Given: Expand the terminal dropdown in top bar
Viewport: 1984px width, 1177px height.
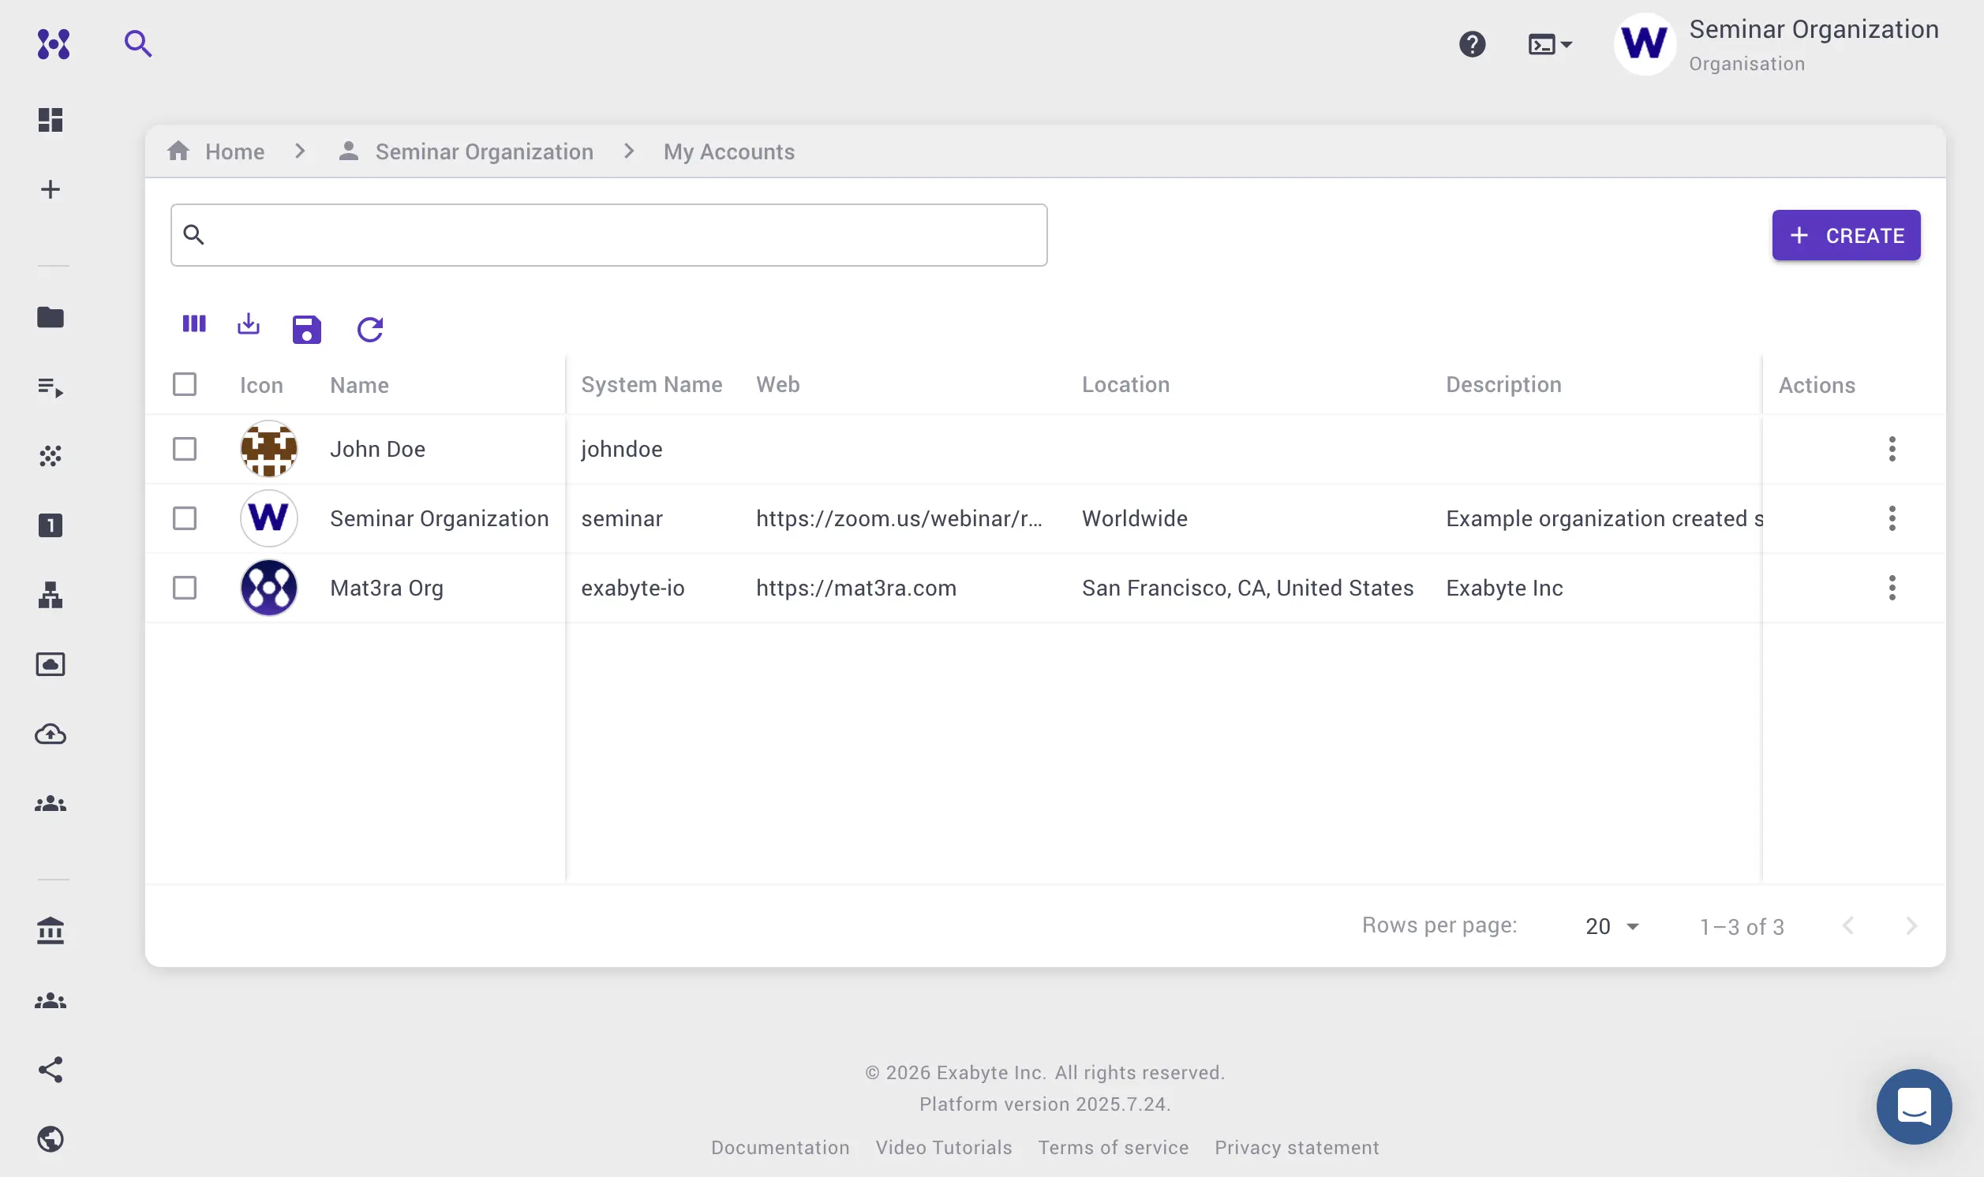Looking at the screenshot, I should pyautogui.click(x=1549, y=44).
